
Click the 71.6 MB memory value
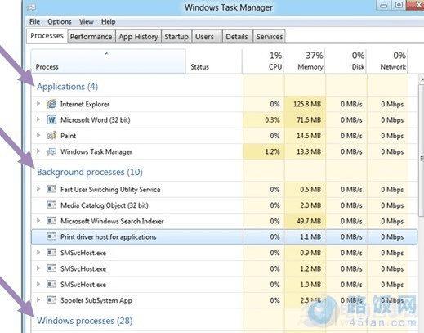tap(309, 120)
